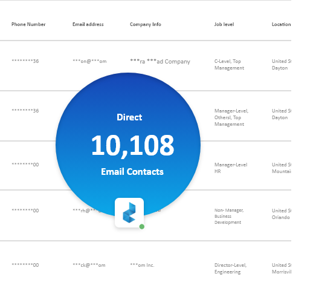Click the Phone Number column header
Viewport: 316px width, 288px height.
pos(28,24)
